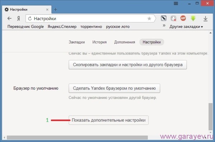Screen dimensions: 215x142
Task: Minimize the browser window
Action: coord(189,4)
